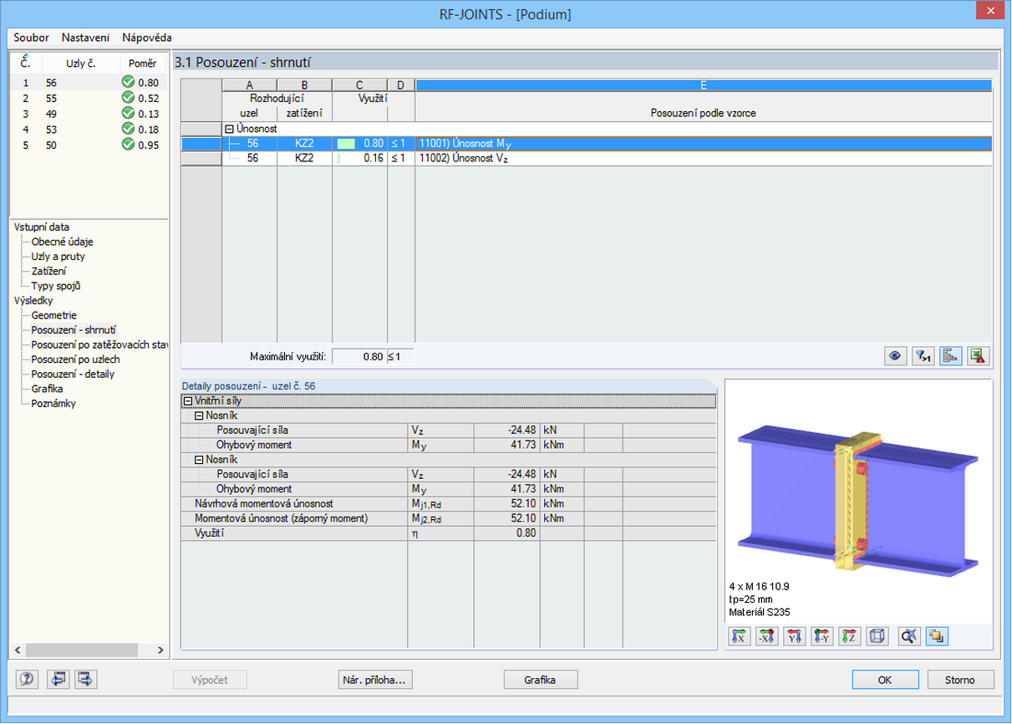
Task: Go to the next module window
Action: click(85, 680)
